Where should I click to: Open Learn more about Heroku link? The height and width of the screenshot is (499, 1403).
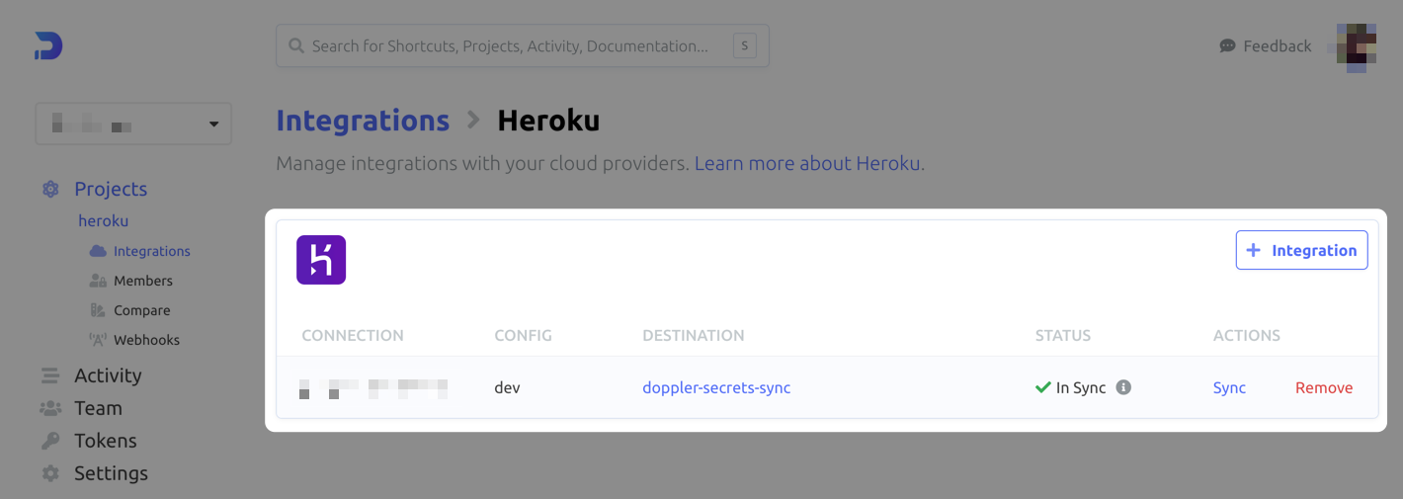(x=807, y=163)
